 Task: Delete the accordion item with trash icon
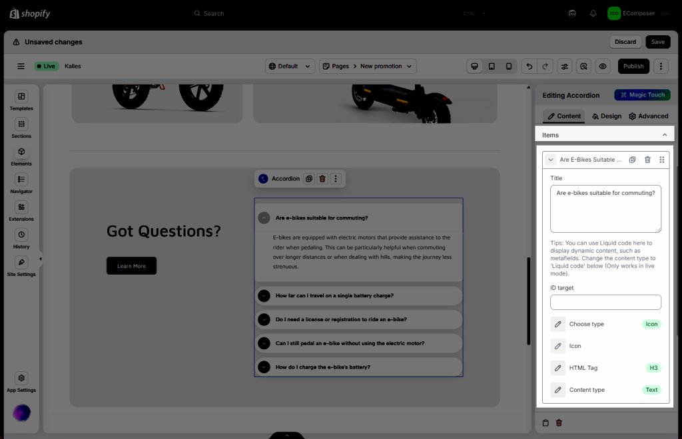tap(647, 160)
